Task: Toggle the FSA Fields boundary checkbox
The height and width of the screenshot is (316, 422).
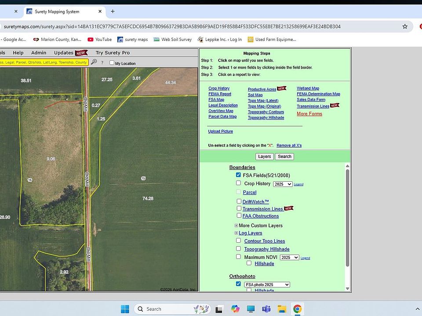Action: 238,175
